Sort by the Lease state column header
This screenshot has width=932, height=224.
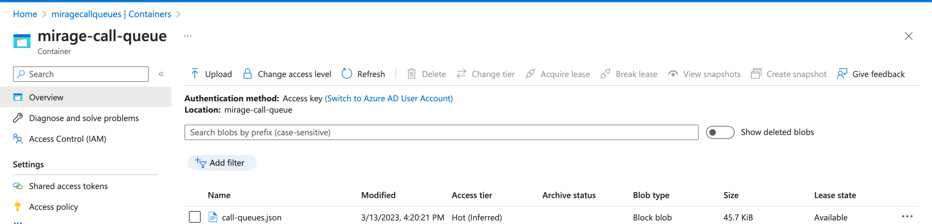coord(835,196)
